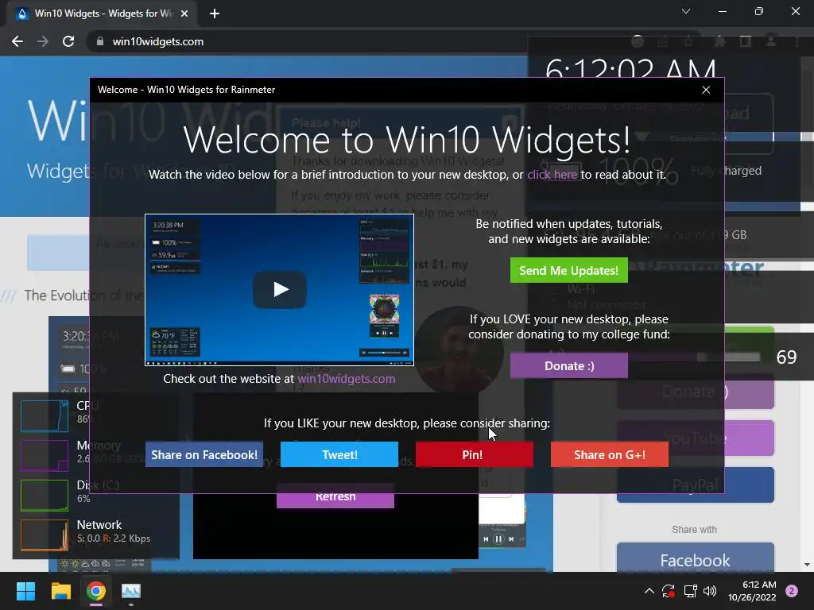Click the Memory graph in performance widget
Screen dimensions: 814x610
[45, 455]
